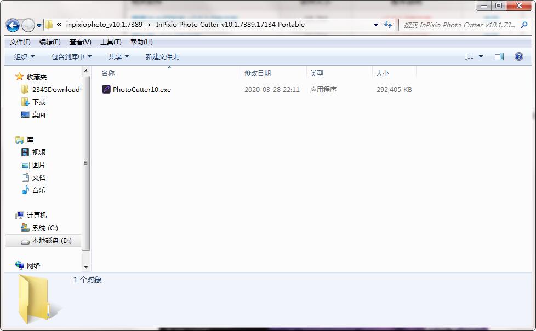
Task: Expand the 包含到库中 dropdown
Action: pos(71,57)
